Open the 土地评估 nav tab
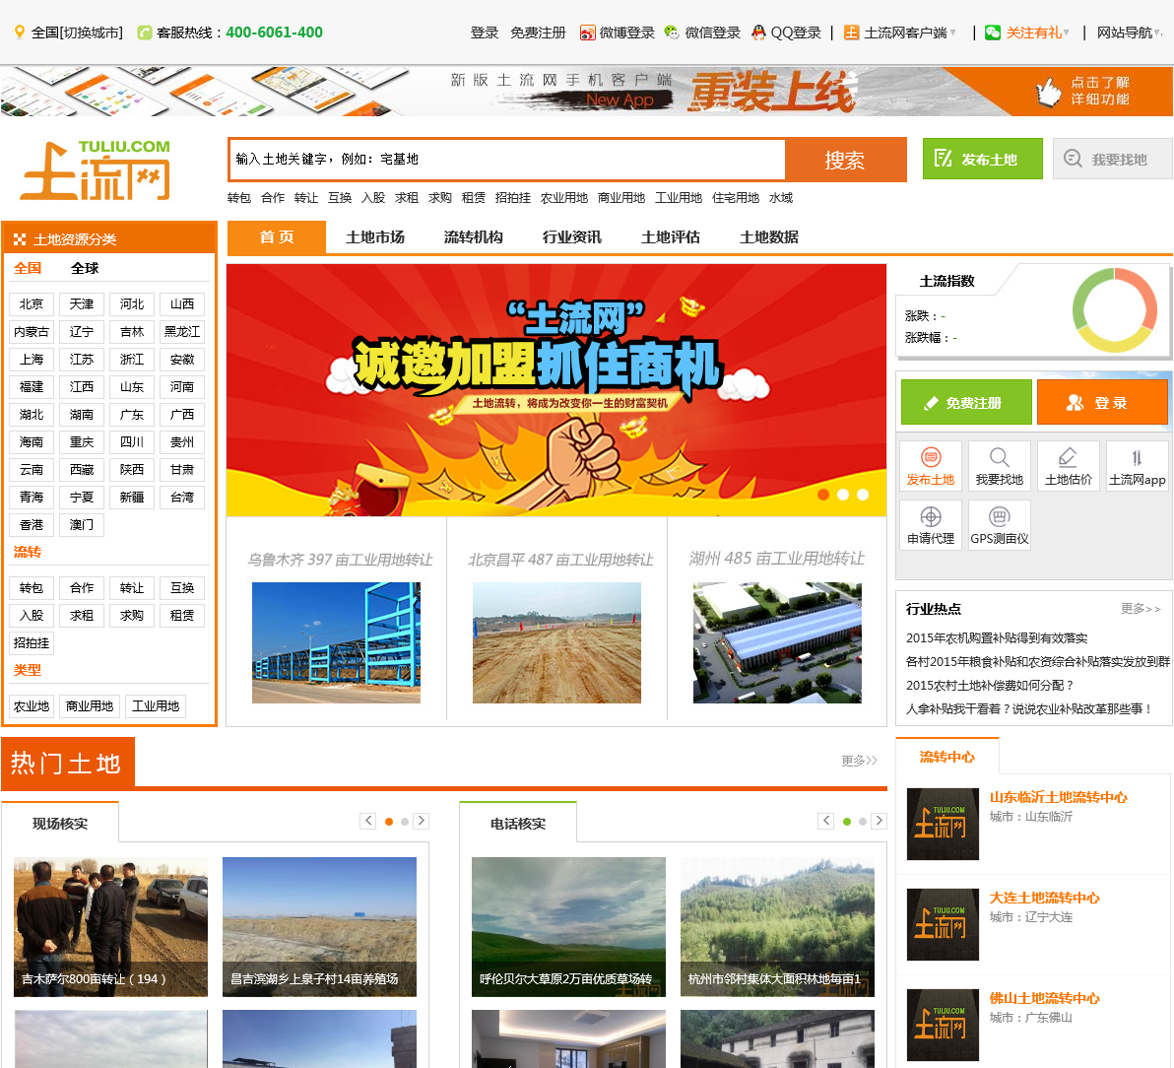The width and height of the screenshot is (1174, 1068). (670, 237)
